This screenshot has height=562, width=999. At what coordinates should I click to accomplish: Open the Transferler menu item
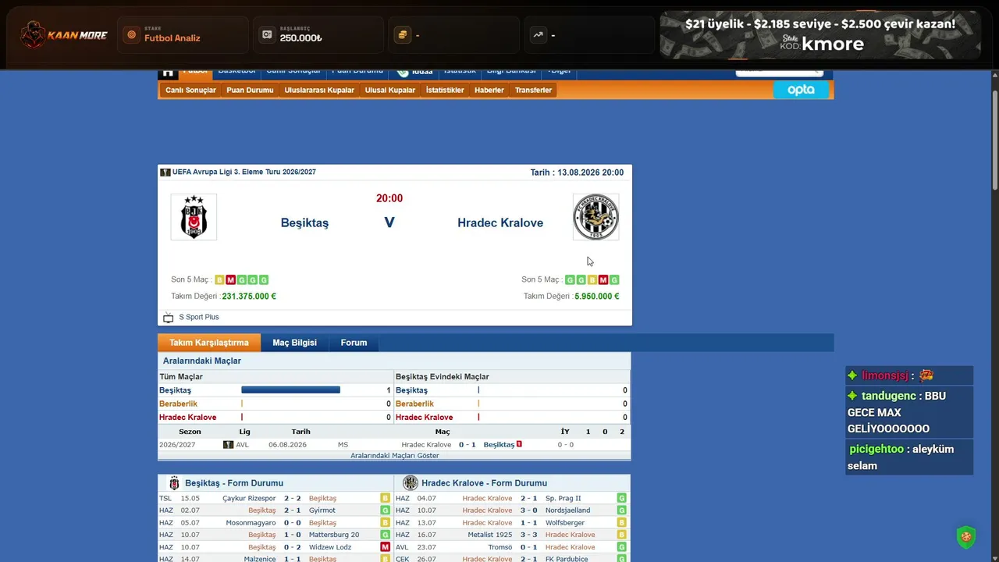point(533,91)
